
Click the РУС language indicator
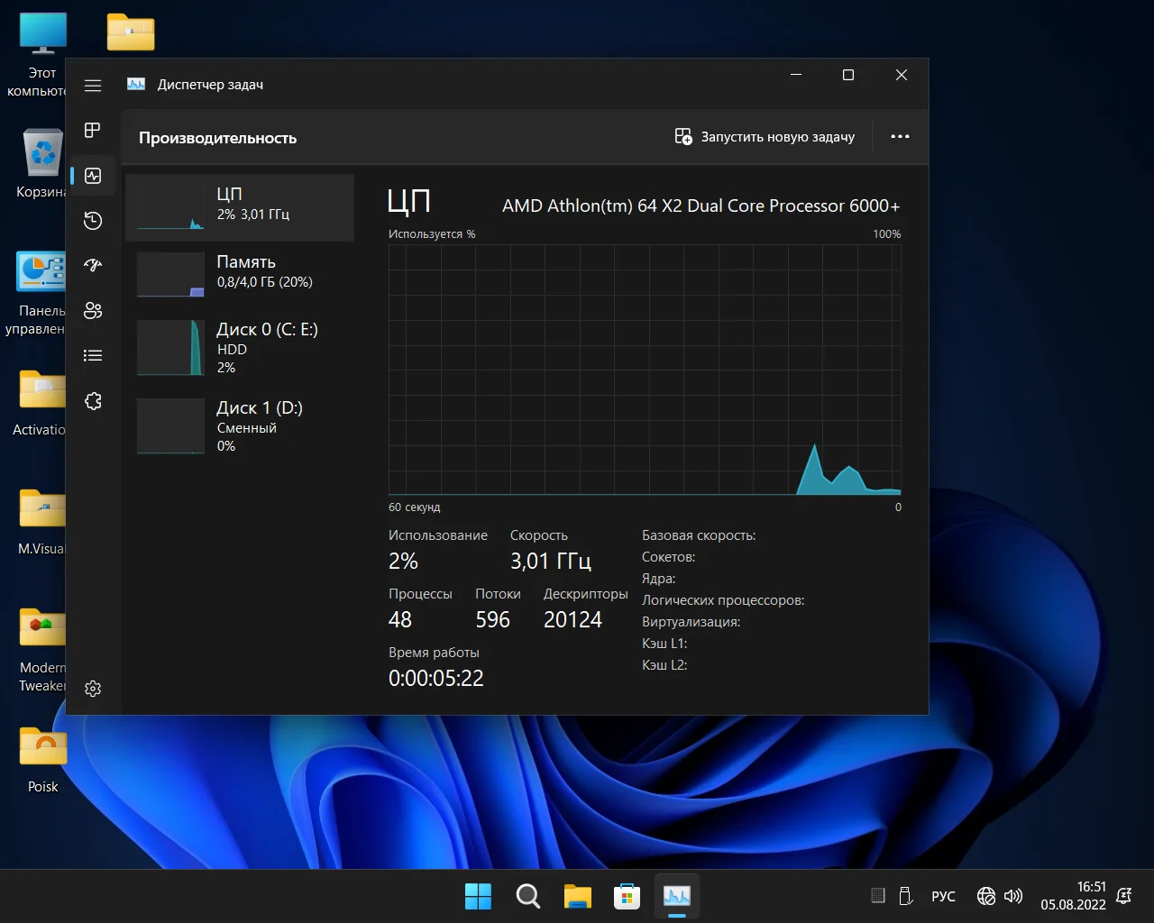pyautogui.click(x=943, y=896)
